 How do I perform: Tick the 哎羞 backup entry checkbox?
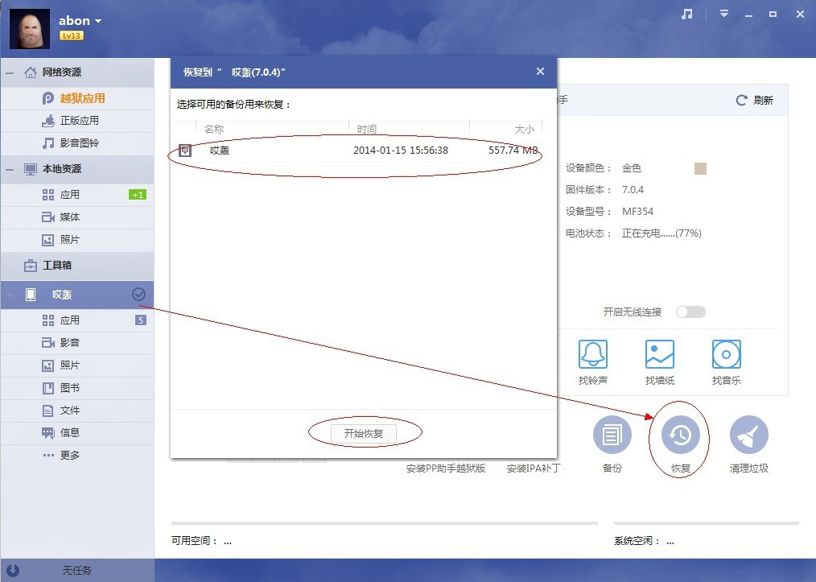[x=185, y=151]
